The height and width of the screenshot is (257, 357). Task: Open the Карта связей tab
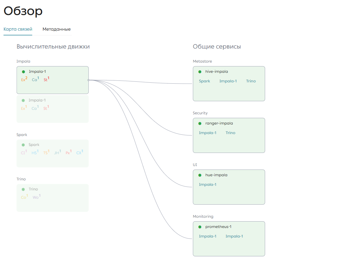coord(18,29)
